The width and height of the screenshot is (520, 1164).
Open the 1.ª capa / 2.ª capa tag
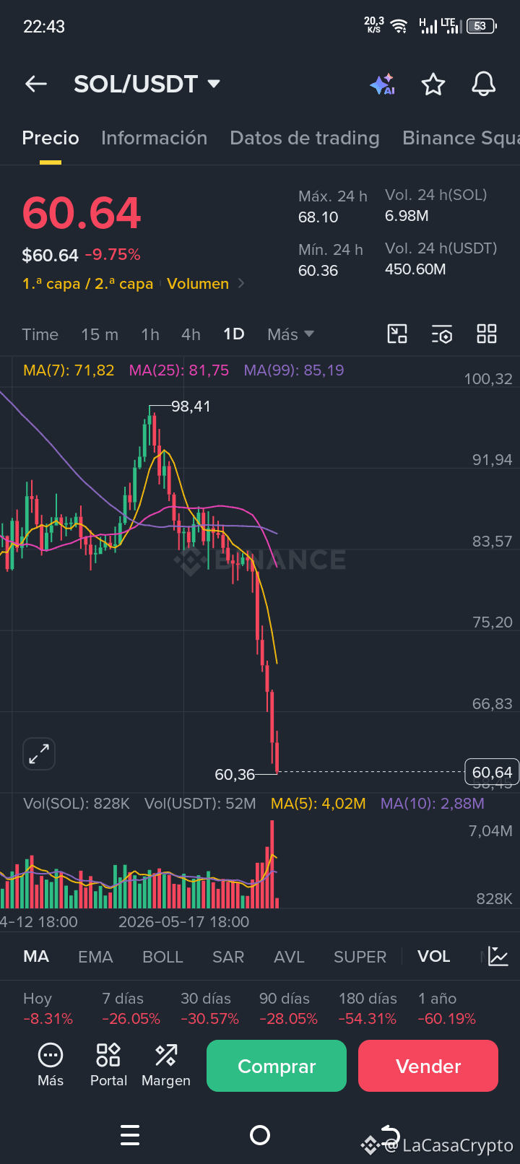tap(87, 284)
